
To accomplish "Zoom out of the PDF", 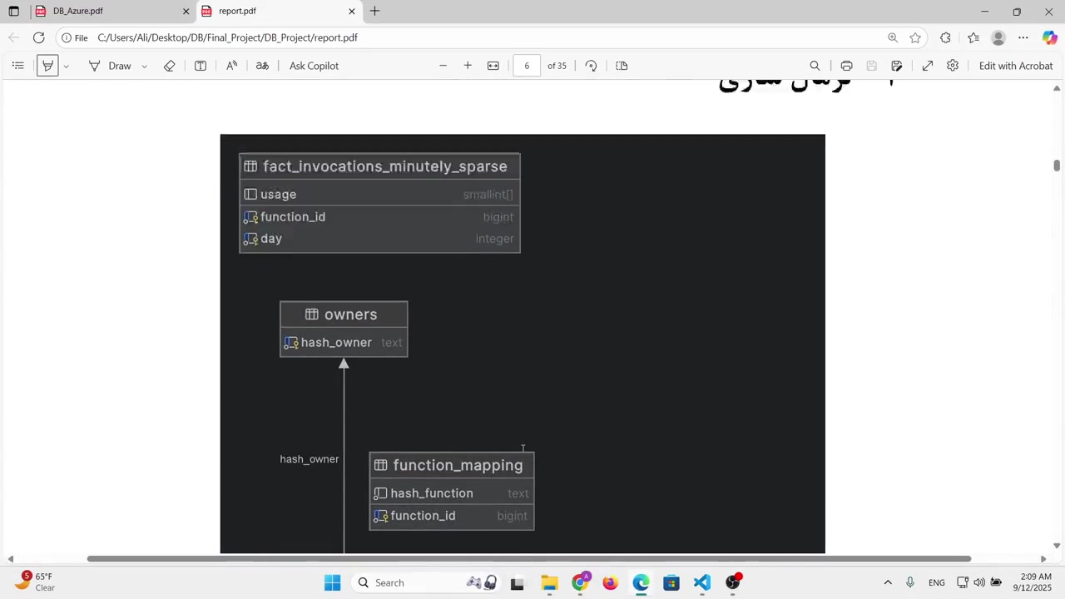I will [x=443, y=66].
